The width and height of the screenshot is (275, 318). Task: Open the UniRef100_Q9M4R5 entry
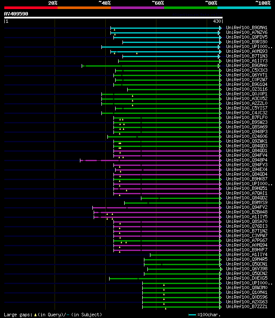247,260
